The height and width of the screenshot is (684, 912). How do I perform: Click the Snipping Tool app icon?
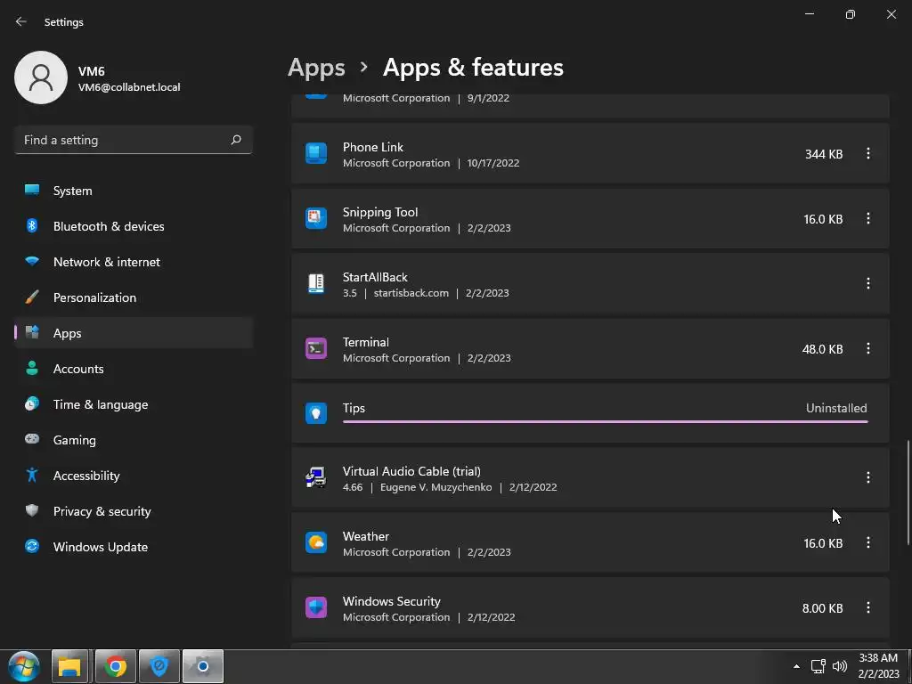316,219
